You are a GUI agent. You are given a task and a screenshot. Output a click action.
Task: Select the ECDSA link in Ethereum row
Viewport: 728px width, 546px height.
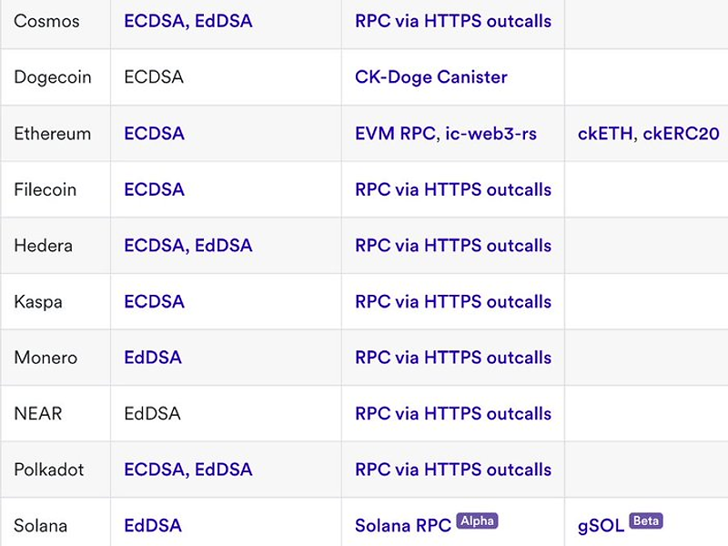pyautogui.click(x=154, y=134)
